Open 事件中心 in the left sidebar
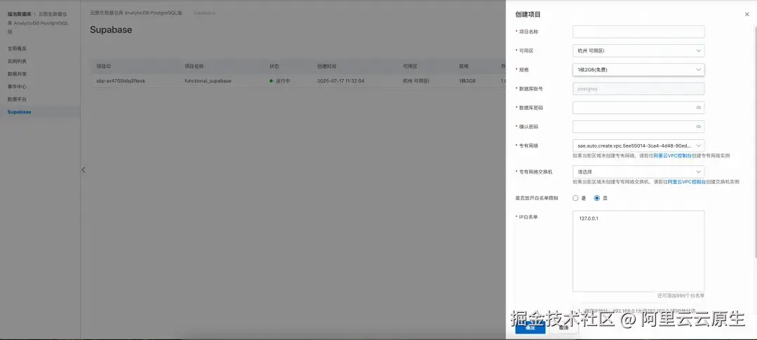 point(18,87)
